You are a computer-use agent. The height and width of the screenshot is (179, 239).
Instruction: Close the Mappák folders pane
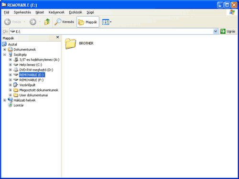58,37
